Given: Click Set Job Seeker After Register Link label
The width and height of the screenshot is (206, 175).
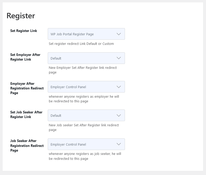Looking at the screenshot, I should [x=26, y=114].
